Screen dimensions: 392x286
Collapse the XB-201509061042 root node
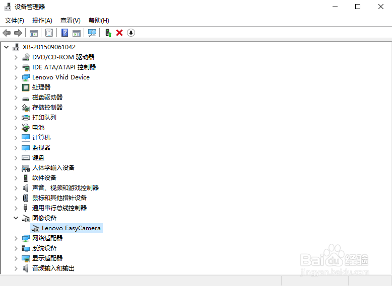click(x=7, y=47)
